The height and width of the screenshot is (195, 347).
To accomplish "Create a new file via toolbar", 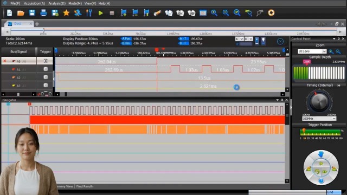I will pyautogui.click(x=10, y=13).
